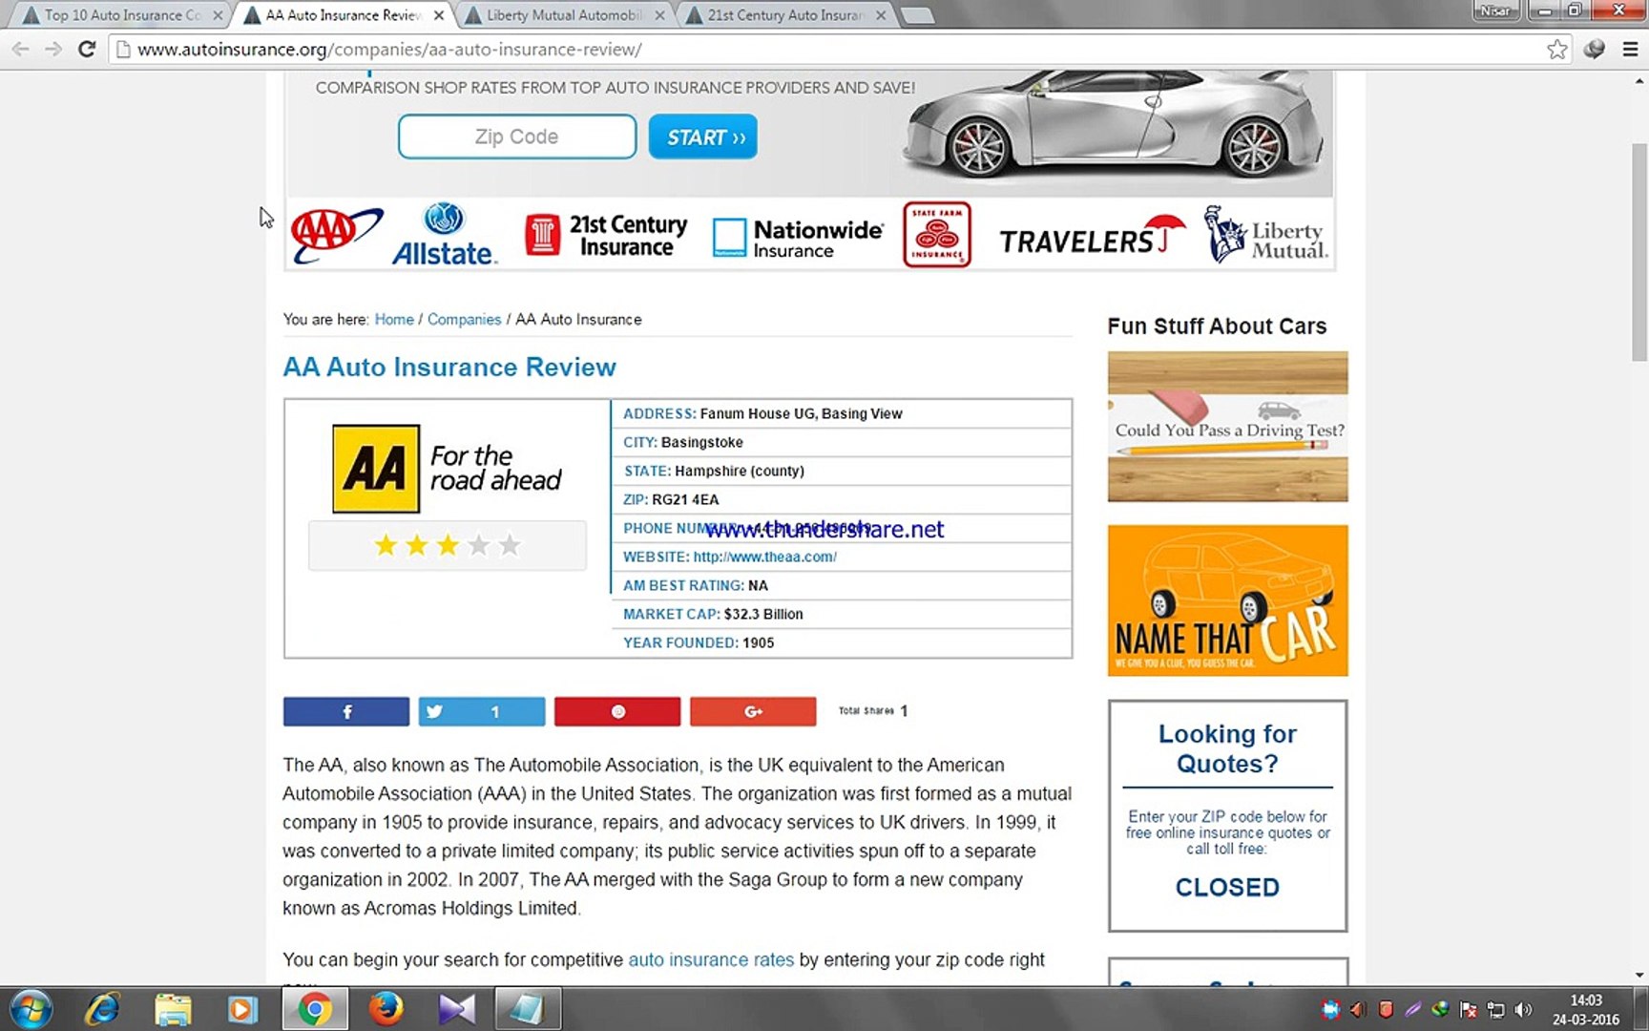Viewport: 1649px width, 1031px height.
Task: Click the Looking for Quotes? heading
Action: (x=1227, y=748)
